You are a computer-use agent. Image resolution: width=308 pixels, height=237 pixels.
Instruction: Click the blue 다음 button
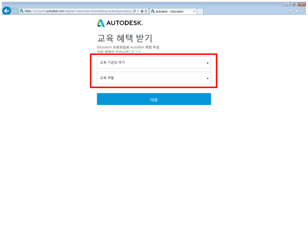154,99
